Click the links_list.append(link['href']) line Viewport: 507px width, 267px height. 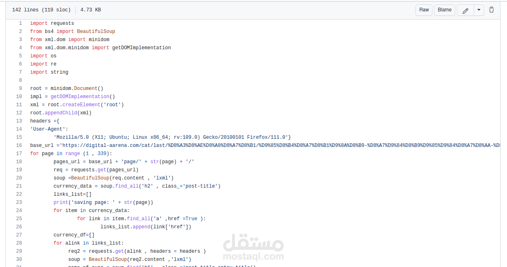(x=146, y=227)
